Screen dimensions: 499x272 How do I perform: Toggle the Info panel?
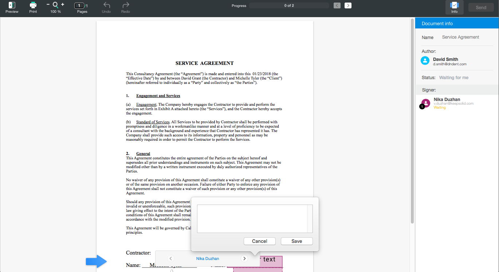tap(454, 7)
